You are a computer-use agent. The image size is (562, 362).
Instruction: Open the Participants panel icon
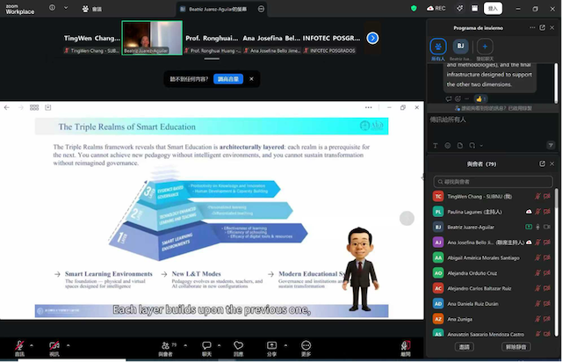[165, 344]
